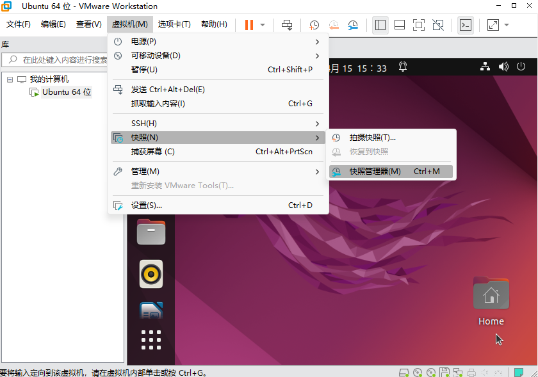The height and width of the screenshot is (377, 538).
Task: Open 设置(S)... menu item
Action: pyautogui.click(x=218, y=205)
